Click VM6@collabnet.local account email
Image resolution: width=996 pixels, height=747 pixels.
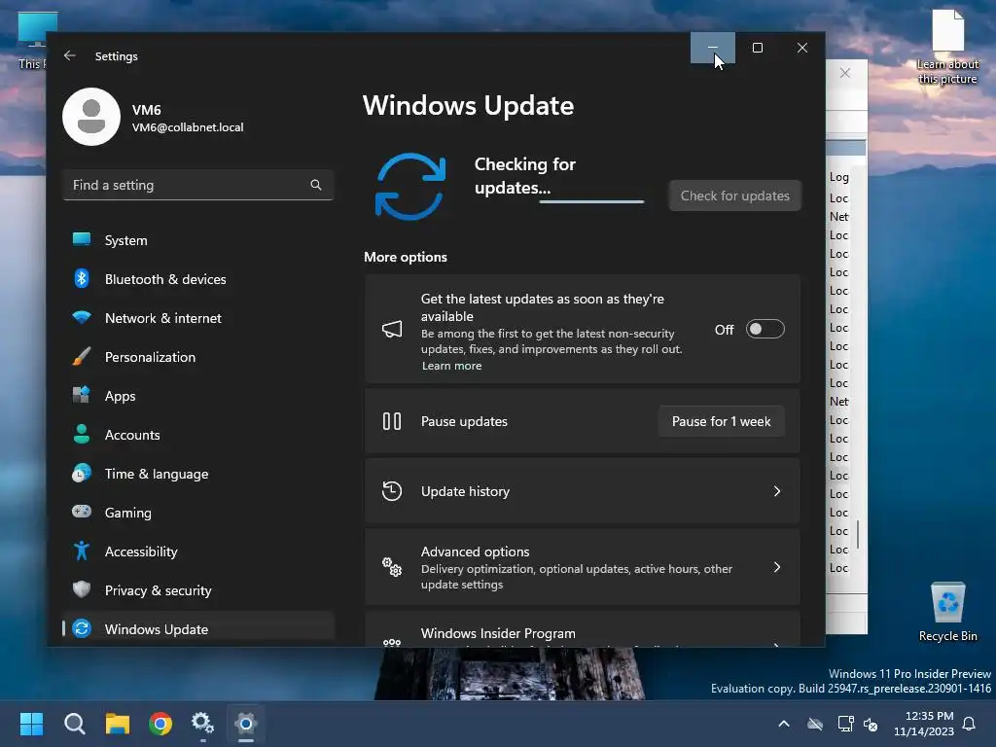click(x=188, y=127)
